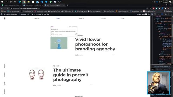Click the blue flower vase thumbnail
The width and height of the screenshot is (173, 97).
(59, 43)
